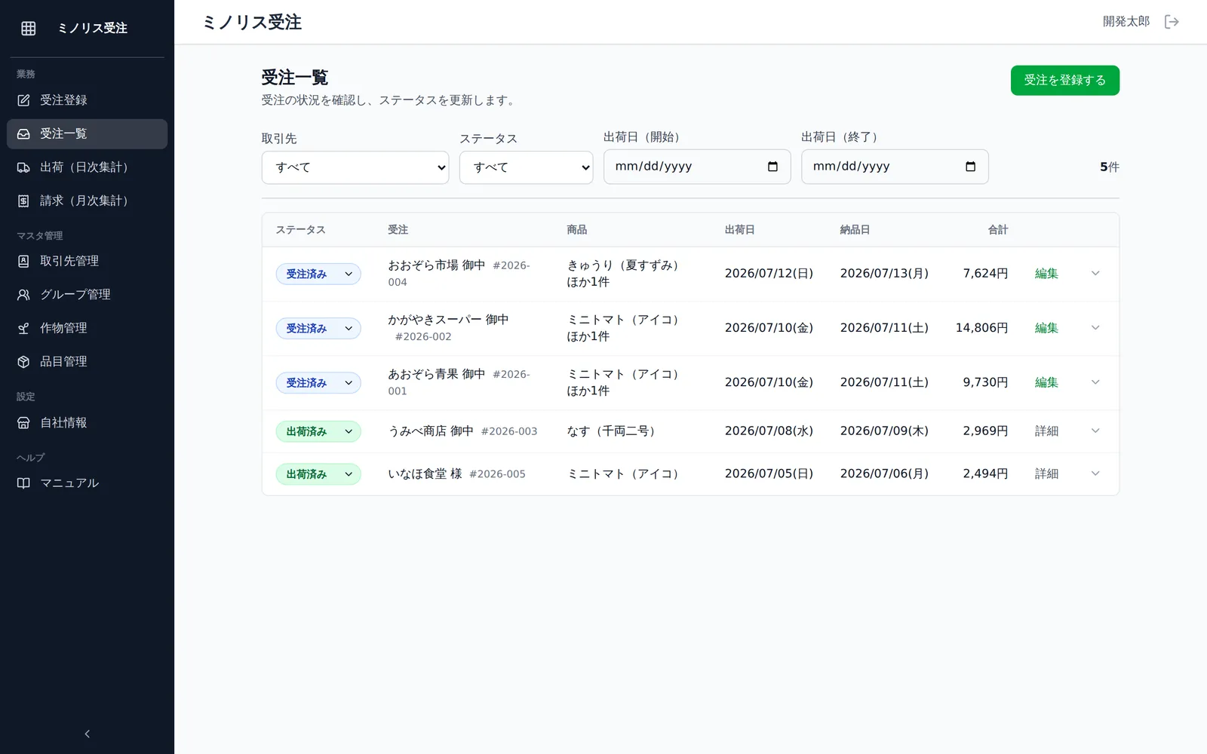Click the 自社情報 store icon
The height and width of the screenshot is (754, 1207).
pyautogui.click(x=23, y=423)
